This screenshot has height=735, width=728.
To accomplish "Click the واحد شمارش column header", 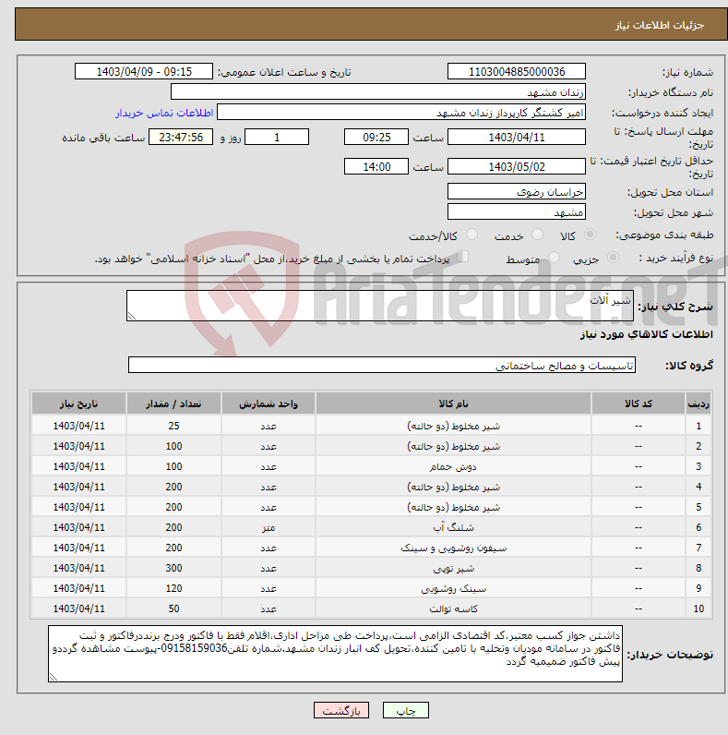I will click(x=269, y=404).
